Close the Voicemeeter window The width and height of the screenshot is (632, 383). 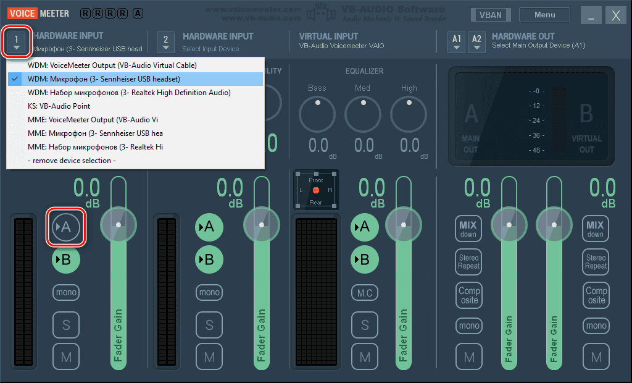(x=616, y=15)
